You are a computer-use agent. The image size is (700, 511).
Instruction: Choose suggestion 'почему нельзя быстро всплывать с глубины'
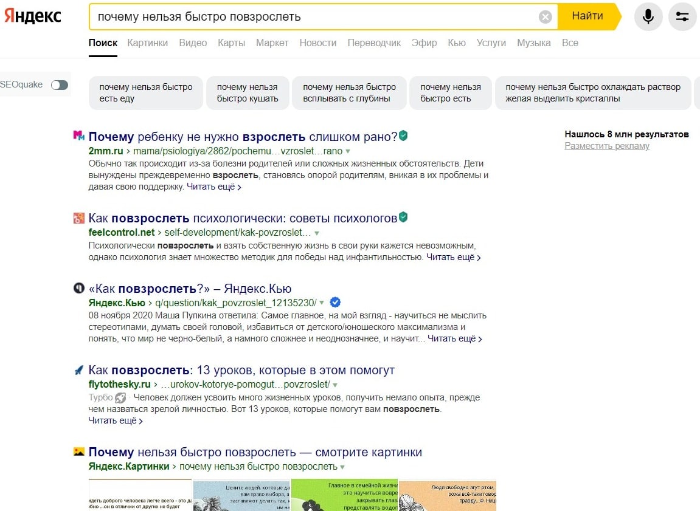point(349,93)
